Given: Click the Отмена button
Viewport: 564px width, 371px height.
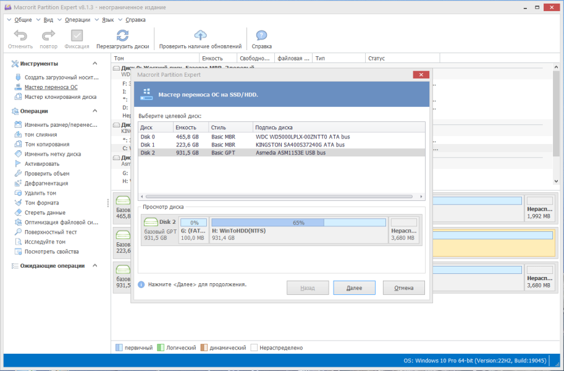Looking at the screenshot, I should pos(403,288).
